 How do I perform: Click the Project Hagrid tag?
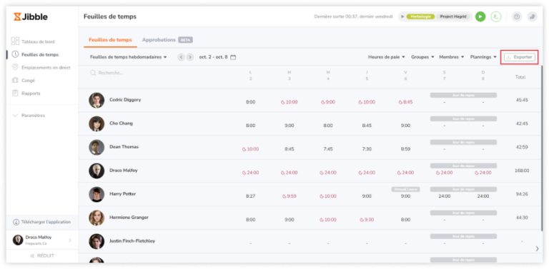point(453,16)
